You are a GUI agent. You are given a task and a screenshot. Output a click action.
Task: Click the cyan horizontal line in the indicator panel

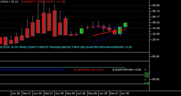(63, 67)
